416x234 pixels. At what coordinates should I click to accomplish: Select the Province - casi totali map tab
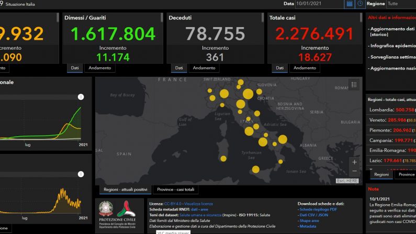click(176, 190)
